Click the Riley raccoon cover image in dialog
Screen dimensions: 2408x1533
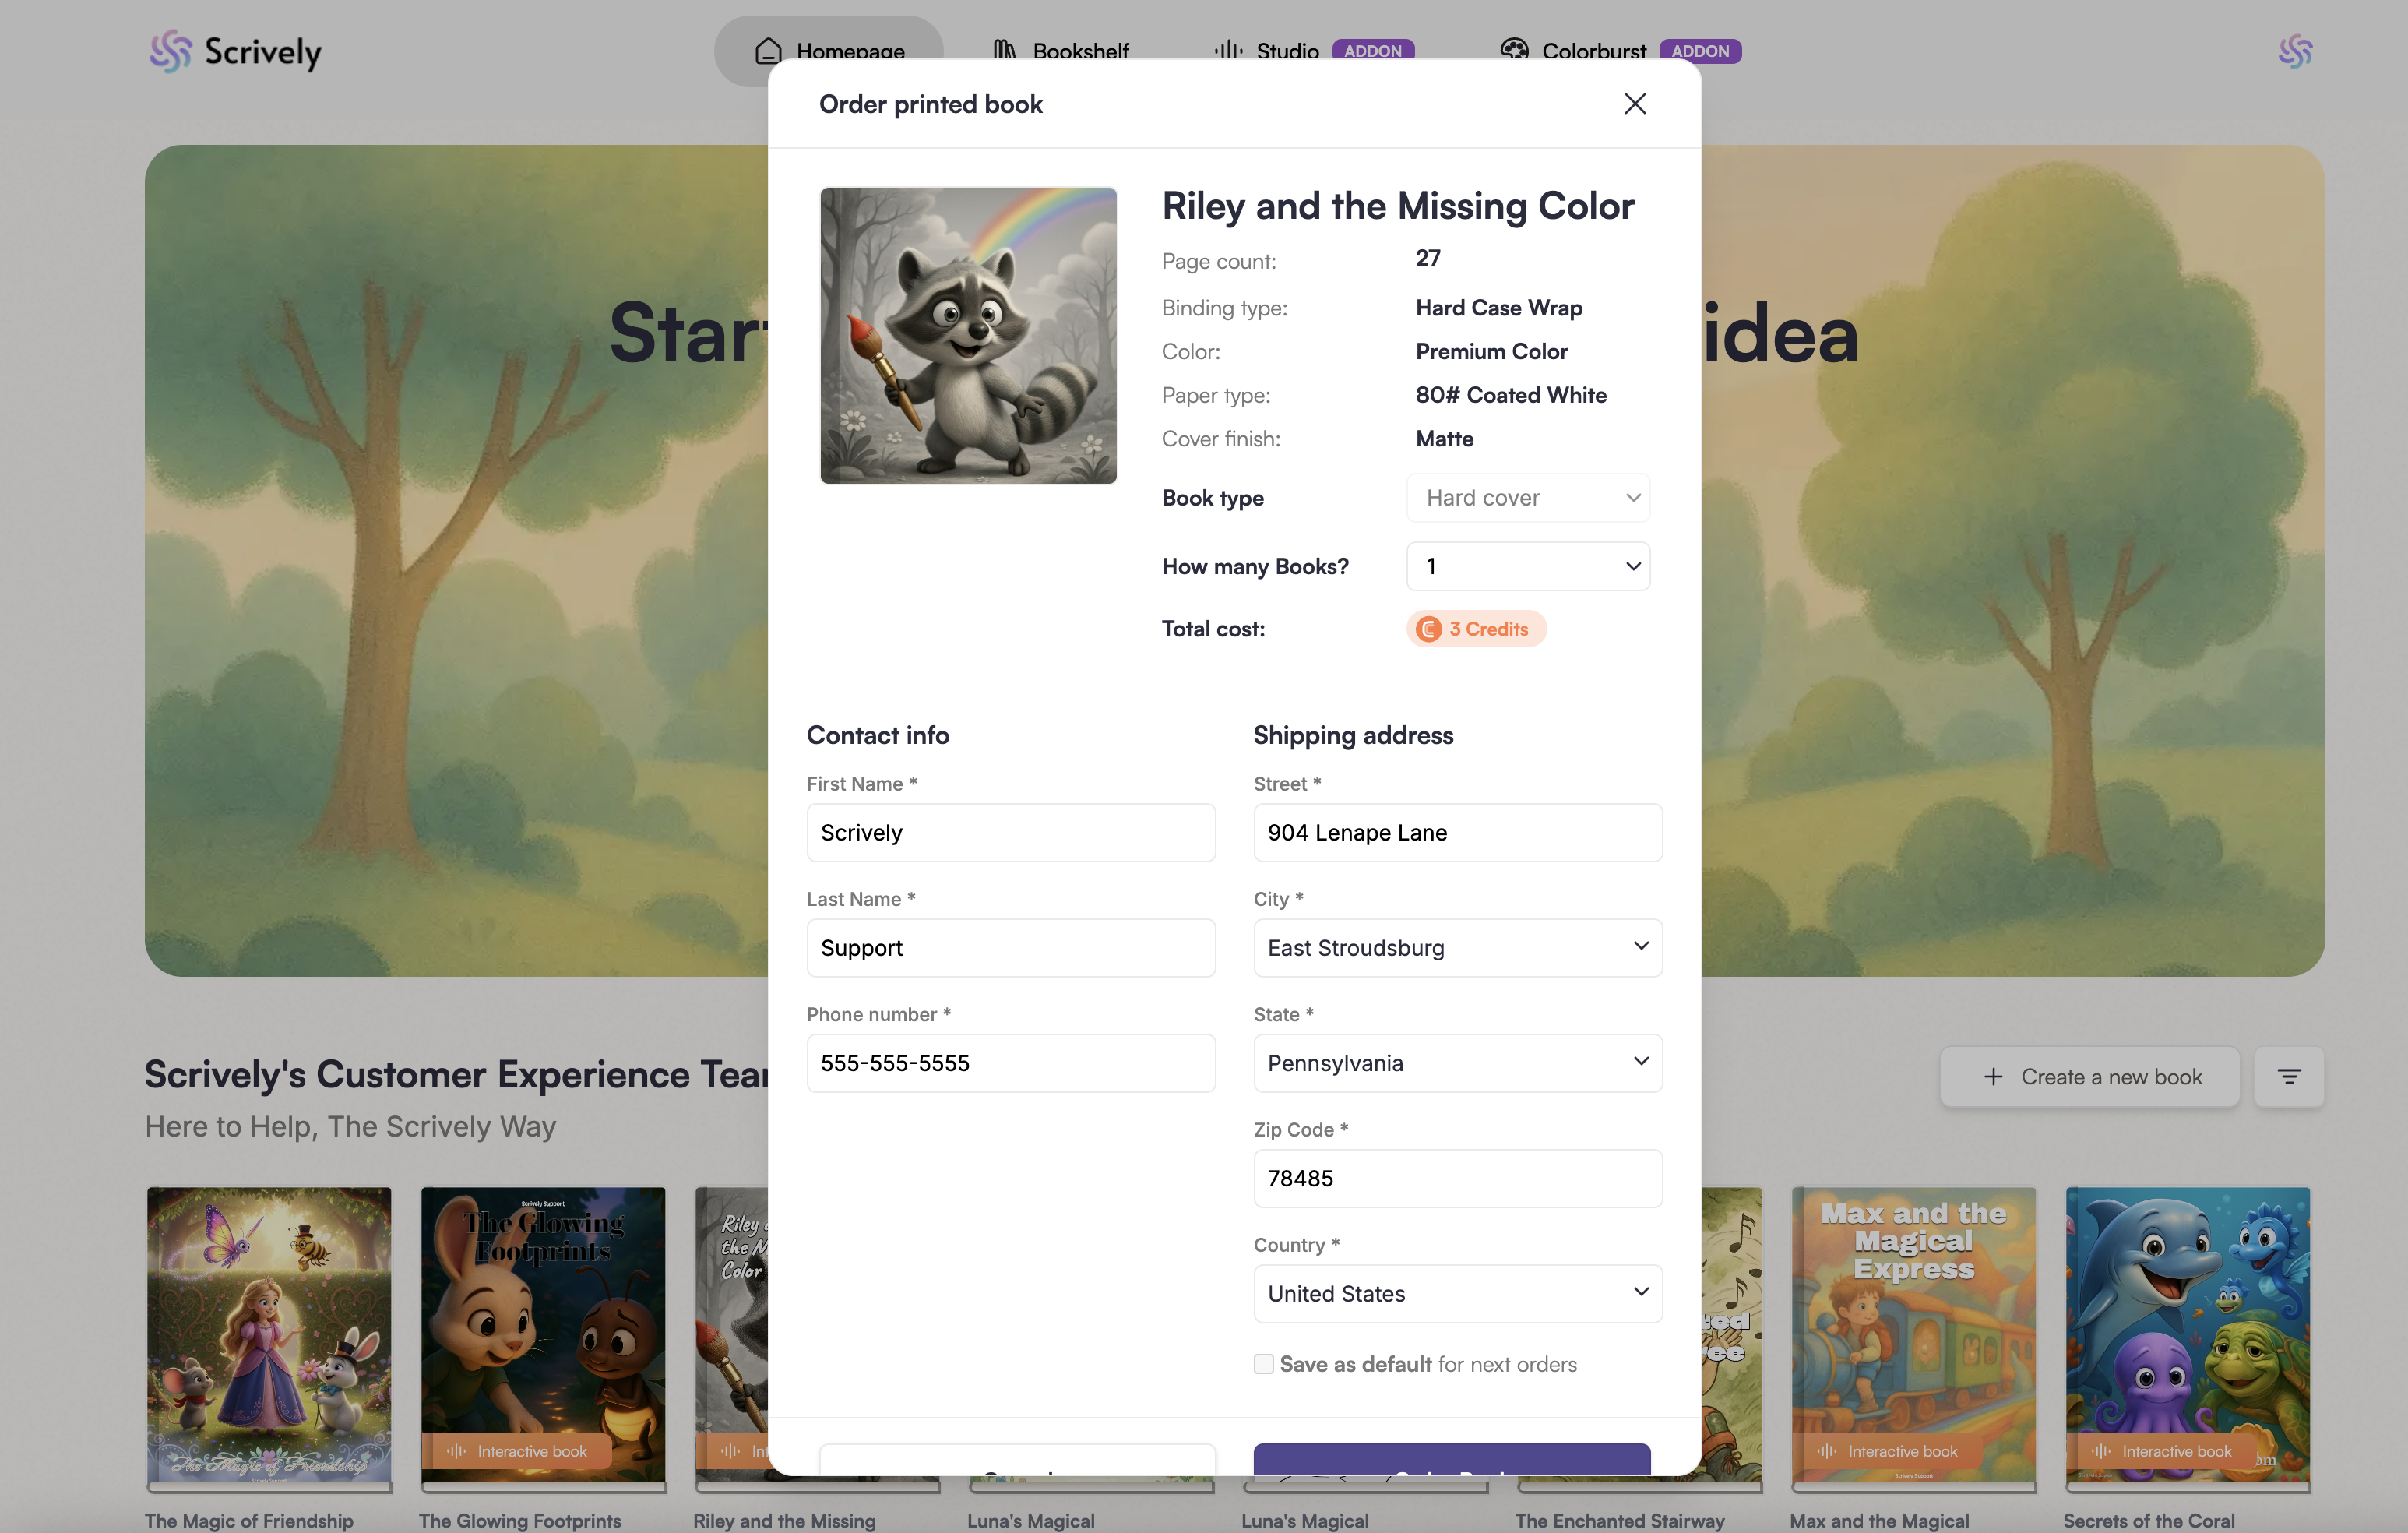[968, 336]
